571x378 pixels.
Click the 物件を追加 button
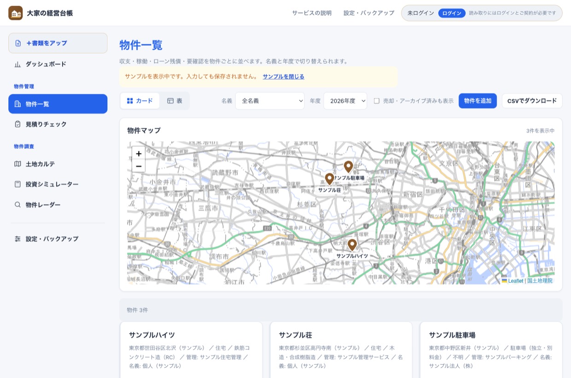(478, 101)
